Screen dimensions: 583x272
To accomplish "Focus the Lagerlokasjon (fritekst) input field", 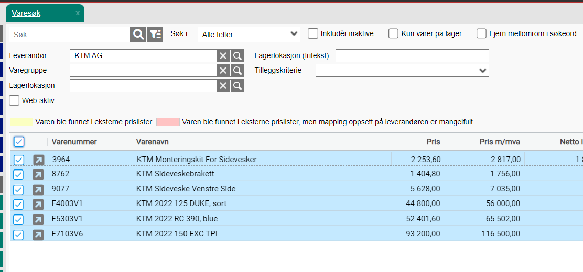I will tap(412, 56).
